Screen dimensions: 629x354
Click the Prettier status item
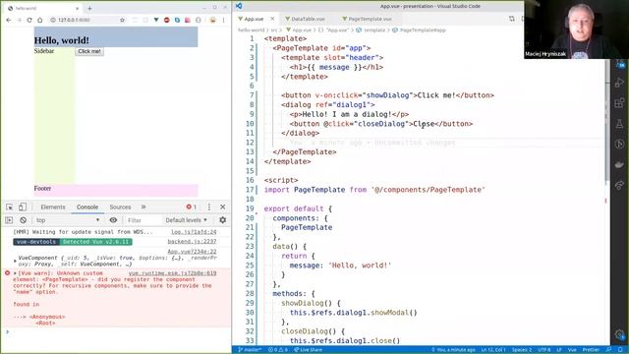591,350
